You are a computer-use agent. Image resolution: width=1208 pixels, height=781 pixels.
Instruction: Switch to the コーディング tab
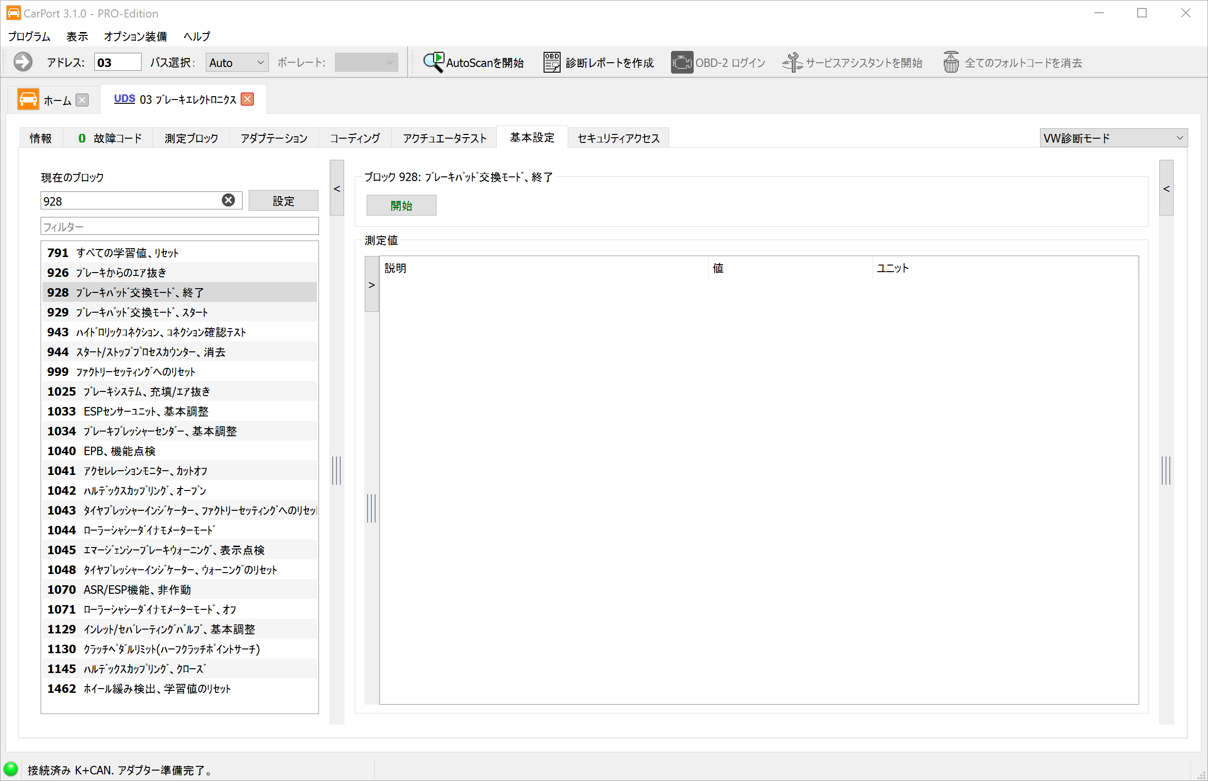355,138
